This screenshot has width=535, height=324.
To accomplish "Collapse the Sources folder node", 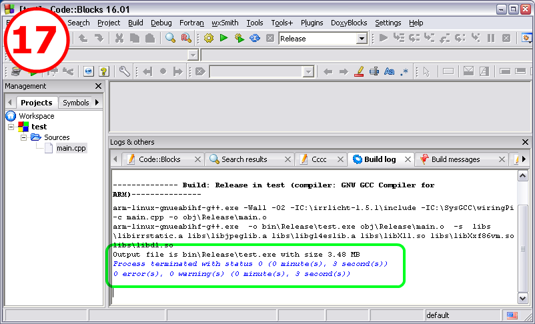I will tap(23, 137).
